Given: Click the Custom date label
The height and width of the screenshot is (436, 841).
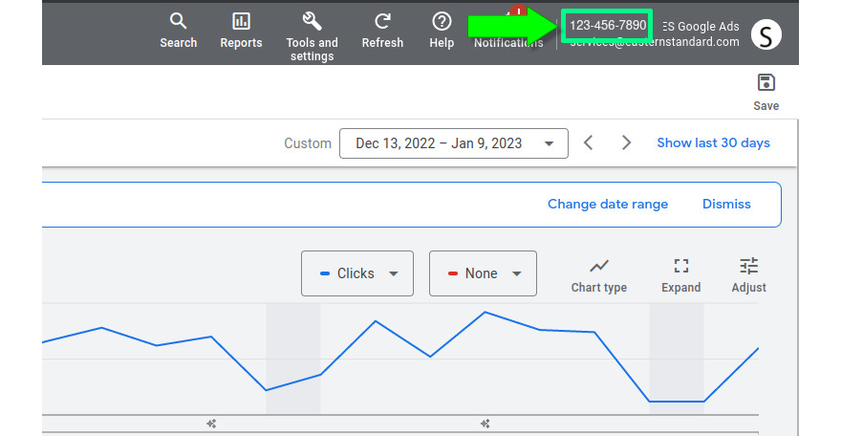Looking at the screenshot, I should point(308,143).
